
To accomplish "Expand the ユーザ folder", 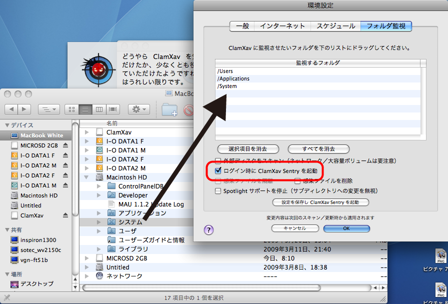I will 99,231.
